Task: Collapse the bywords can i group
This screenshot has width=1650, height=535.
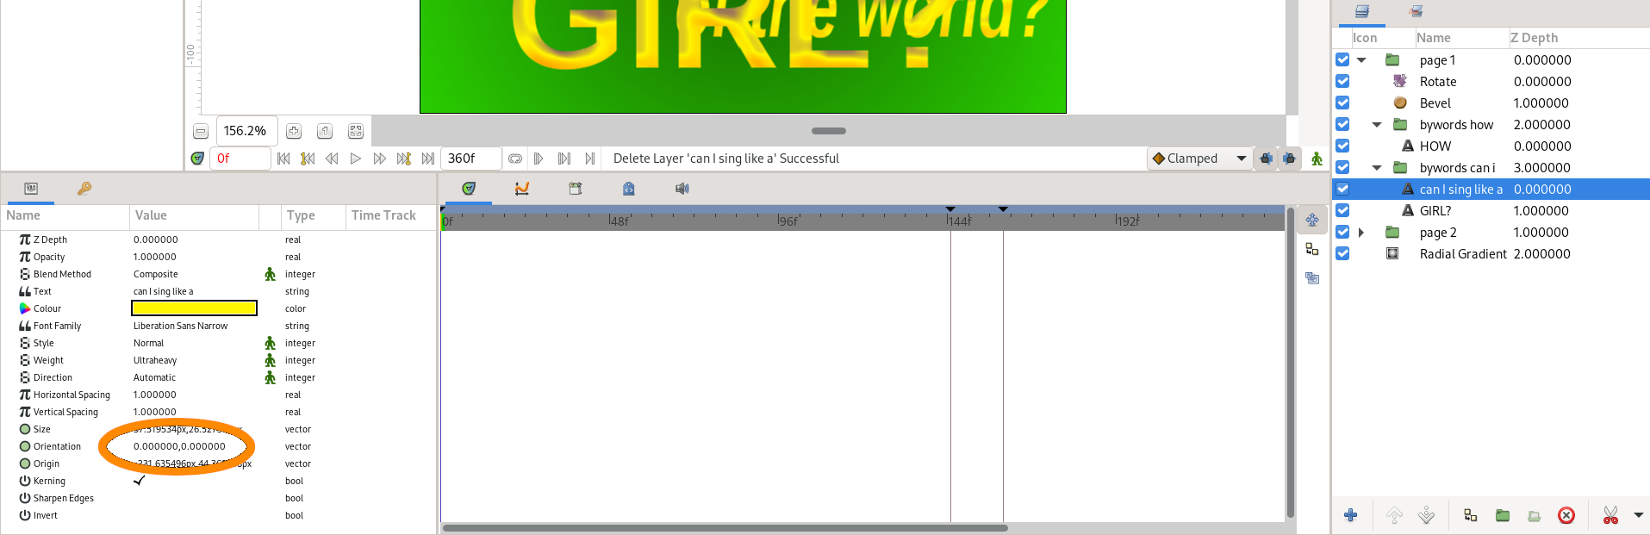Action: [x=1377, y=168]
